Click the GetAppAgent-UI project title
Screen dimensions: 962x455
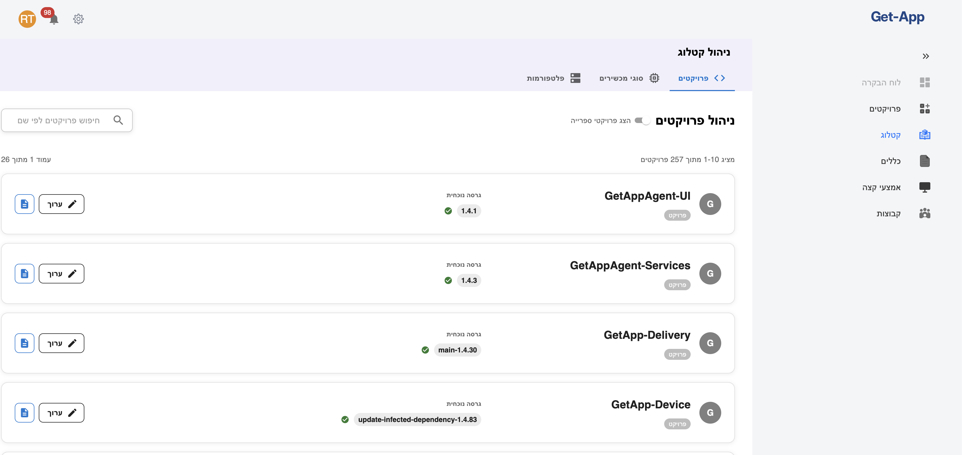647,196
